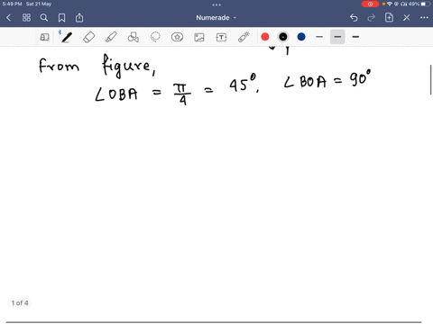Tap the red screen recording indicator
This screenshot has width=433, height=324.
pyautogui.click(x=370, y=4)
